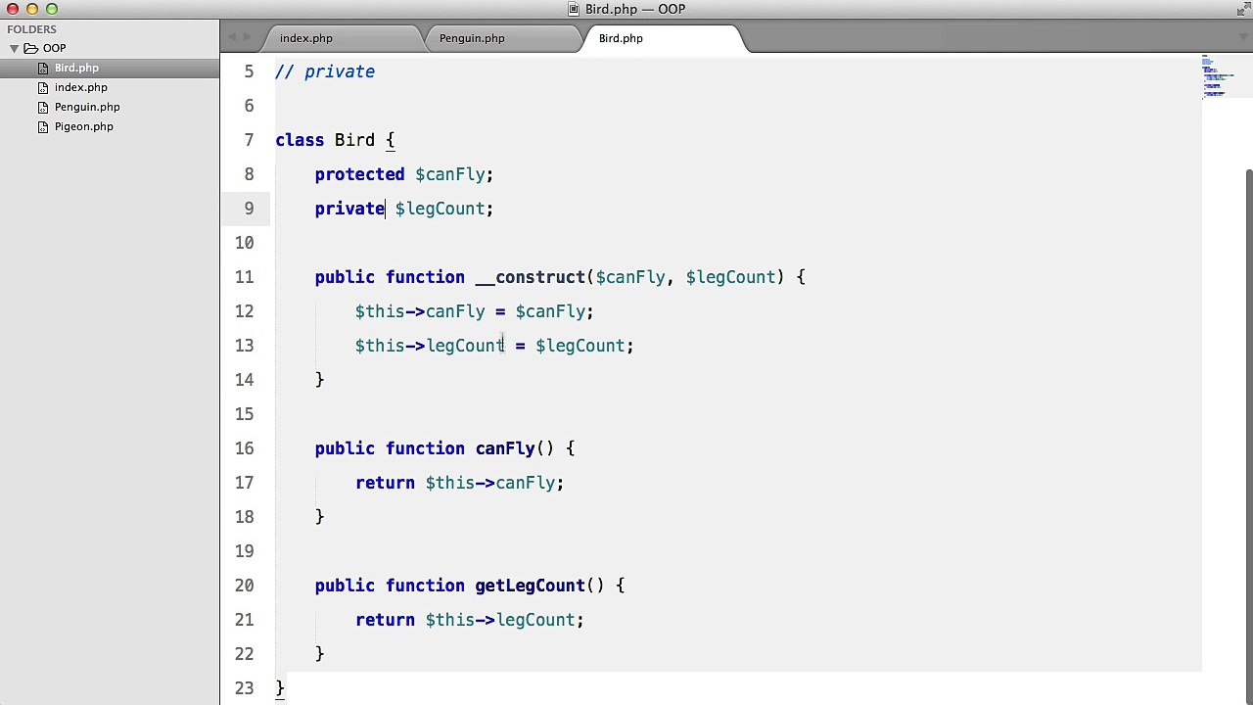The image size is (1253, 705).
Task: Click 'return' keyword on line 17
Action: coord(385,483)
